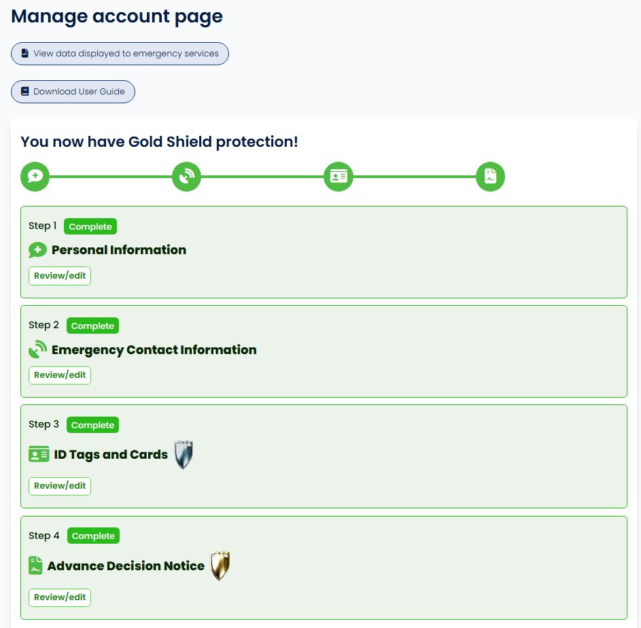
Task: Select the phone icon on the progress tracker
Action: click(186, 176)
